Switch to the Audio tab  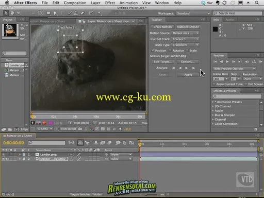click(229, 20)
